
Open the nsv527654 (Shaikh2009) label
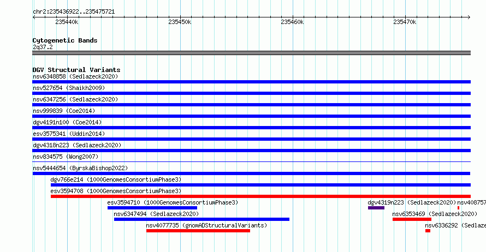(x=69, y=88)
